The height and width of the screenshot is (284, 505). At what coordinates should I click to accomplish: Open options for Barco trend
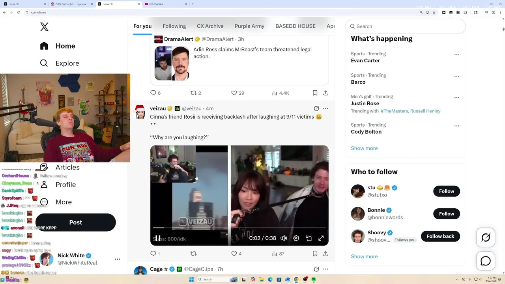coord(457,76)
